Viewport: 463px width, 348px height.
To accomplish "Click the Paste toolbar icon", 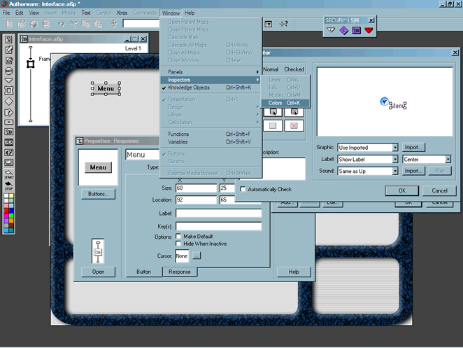I will (98, 24).
